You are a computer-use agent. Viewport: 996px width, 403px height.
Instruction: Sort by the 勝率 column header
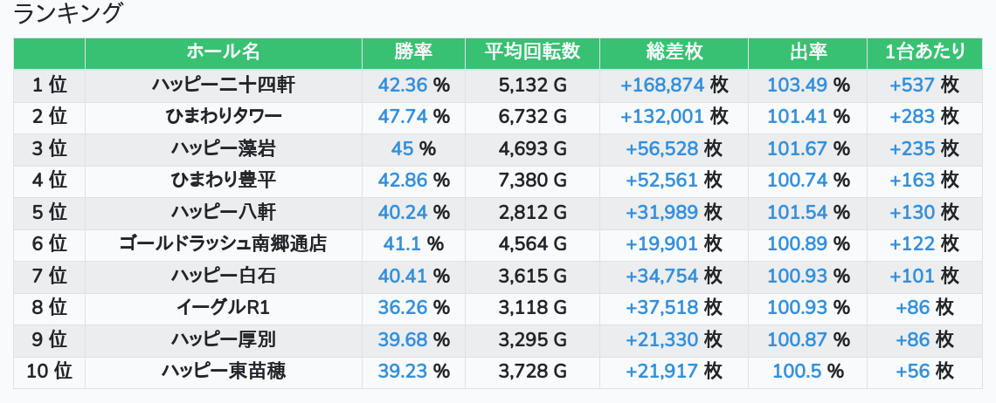[413, 52]
